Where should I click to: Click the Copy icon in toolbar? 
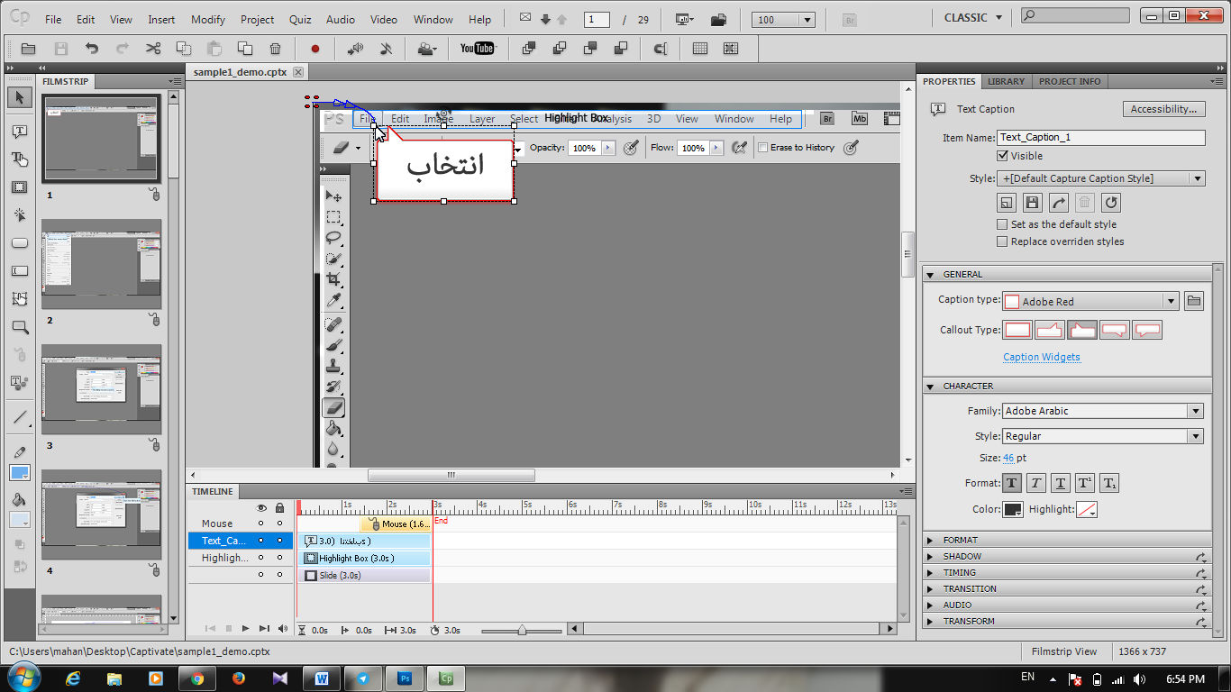(183, 49)
